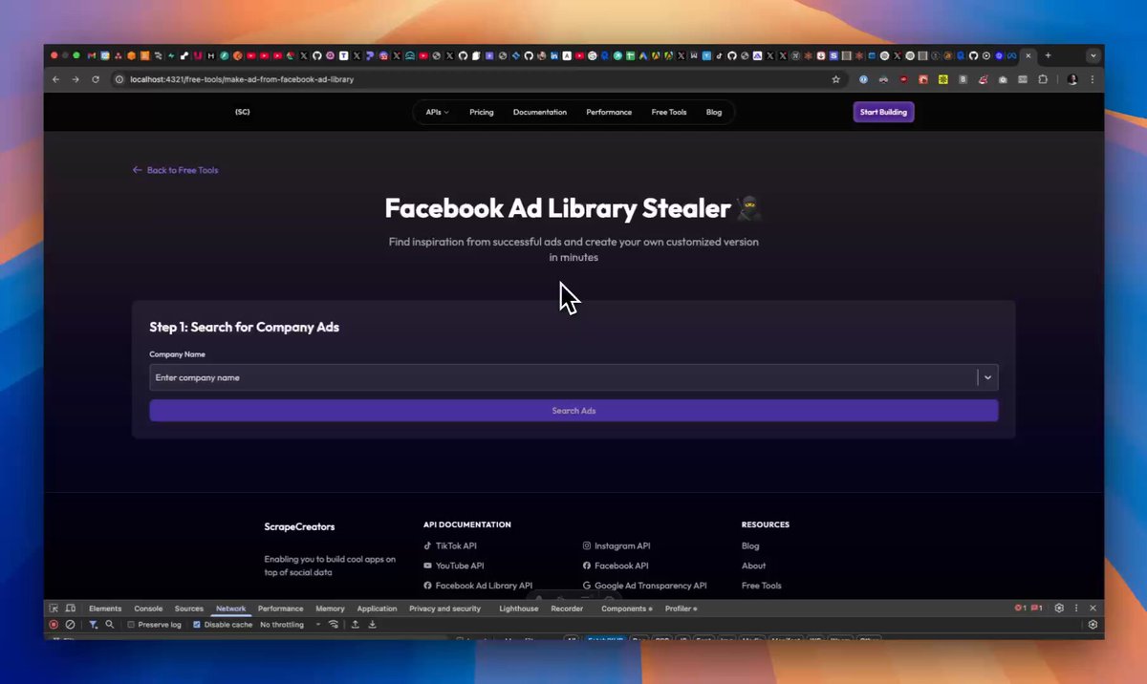This screenshot has width=1147, height=684.
Task: Switch to the Console tab in DevTools
Action: [x=148, y=609]
